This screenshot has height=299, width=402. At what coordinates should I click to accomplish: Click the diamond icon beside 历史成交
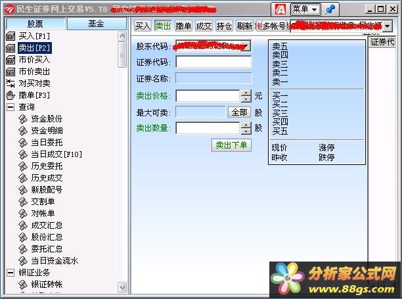(x=23, y=177)
